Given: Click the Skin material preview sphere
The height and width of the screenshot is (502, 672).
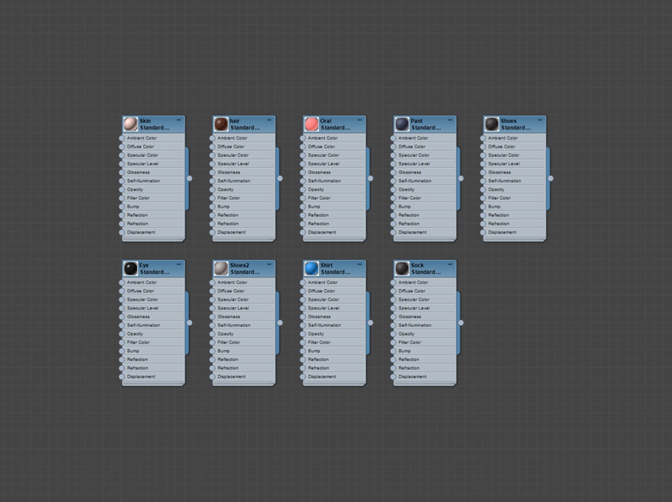Looking at the screenshot, I should pyautogui.click(x=131, y=124).
